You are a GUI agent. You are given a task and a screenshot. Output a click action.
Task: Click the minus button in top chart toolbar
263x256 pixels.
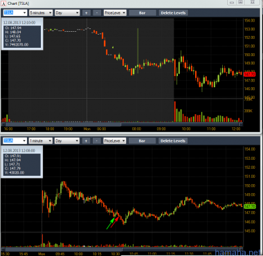tap(97, 13)
